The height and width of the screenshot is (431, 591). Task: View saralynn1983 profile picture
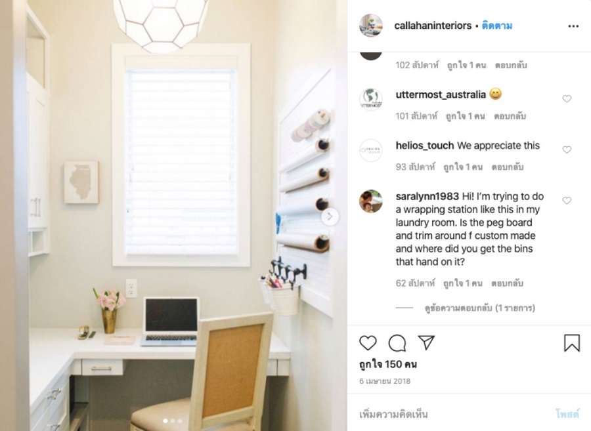(371, 201)
